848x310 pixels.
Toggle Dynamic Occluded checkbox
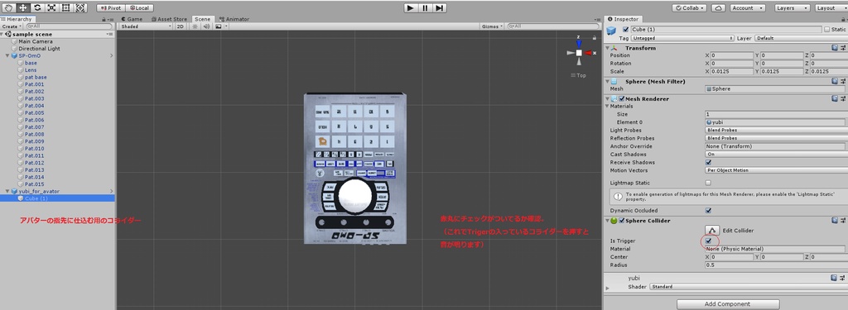(709, 211)
